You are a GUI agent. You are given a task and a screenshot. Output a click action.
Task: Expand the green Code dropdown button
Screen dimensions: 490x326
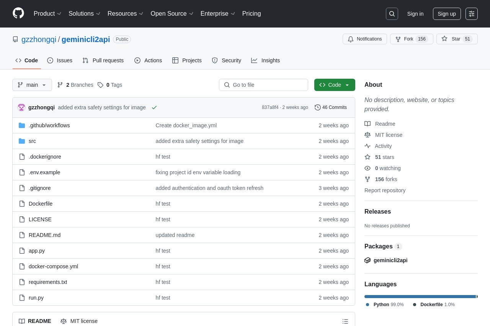coord(335,85)
